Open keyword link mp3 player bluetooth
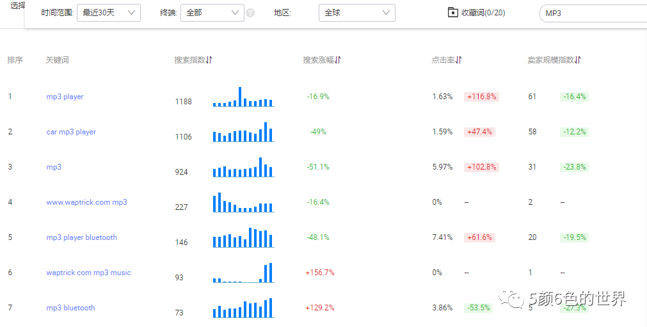647x327 pixels. coord(82,237)
